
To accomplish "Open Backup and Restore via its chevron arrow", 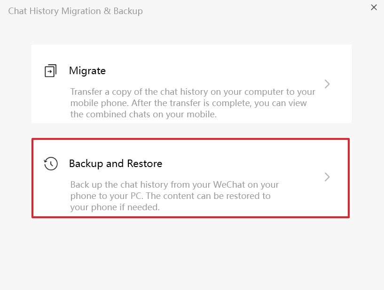I will (327, 177).
